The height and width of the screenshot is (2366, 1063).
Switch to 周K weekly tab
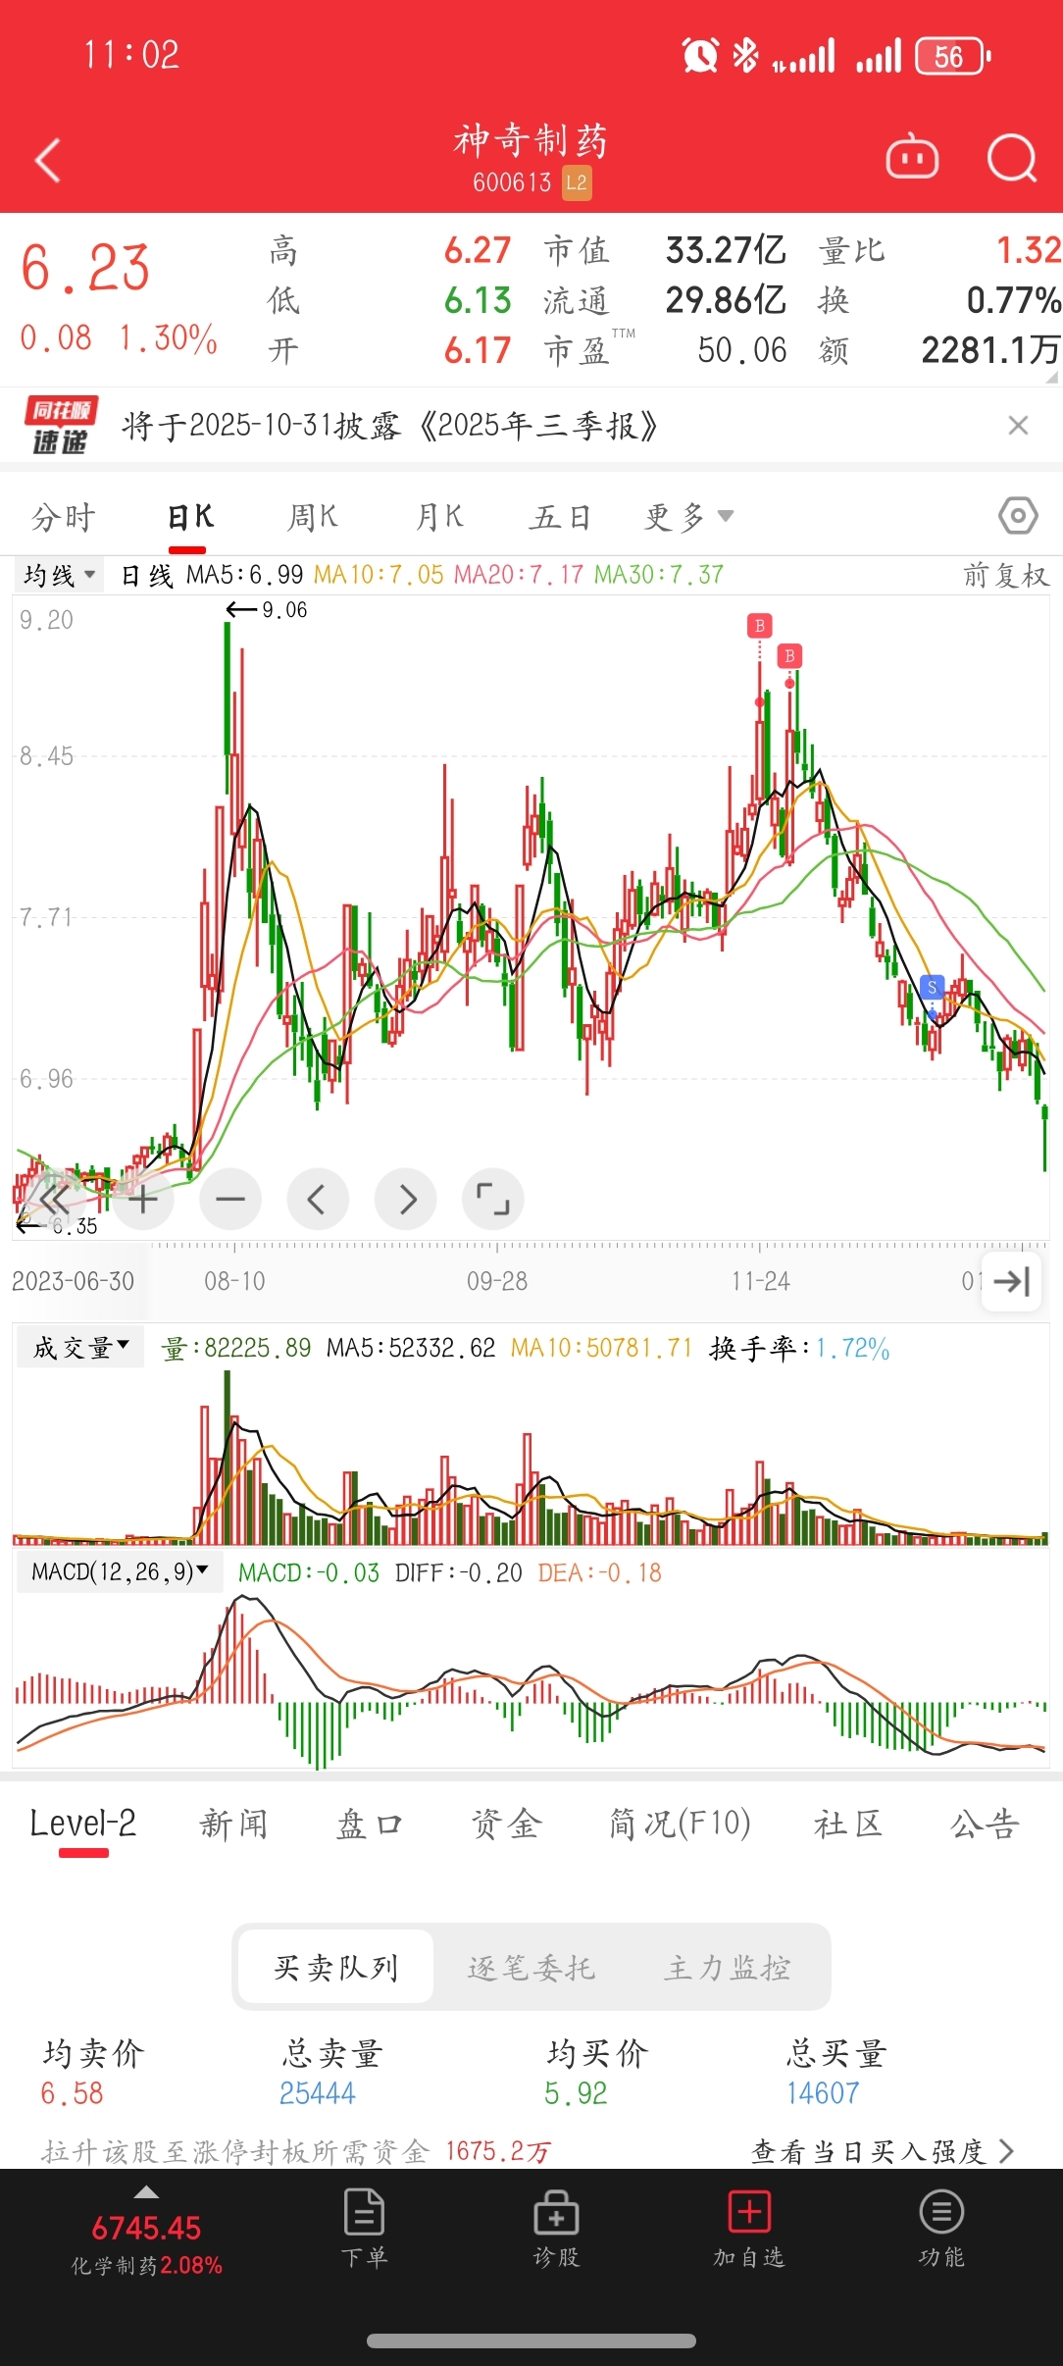coord(312,517)
